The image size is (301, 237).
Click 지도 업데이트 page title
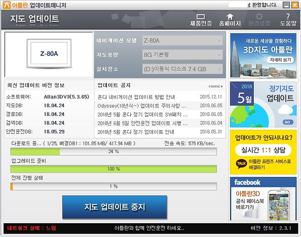pos(35,19)
